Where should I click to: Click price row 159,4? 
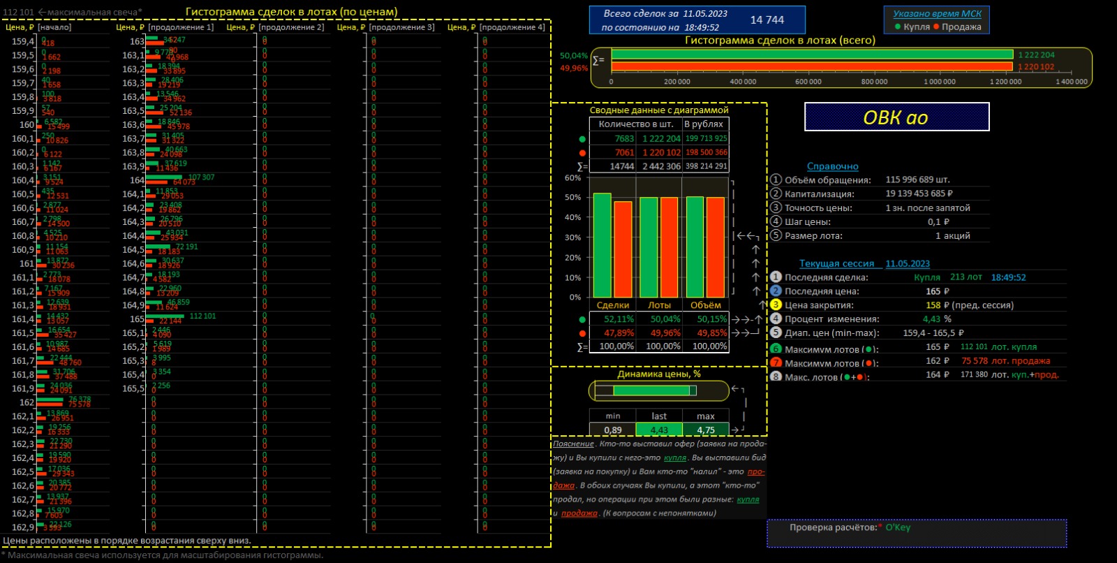[56, 41]
